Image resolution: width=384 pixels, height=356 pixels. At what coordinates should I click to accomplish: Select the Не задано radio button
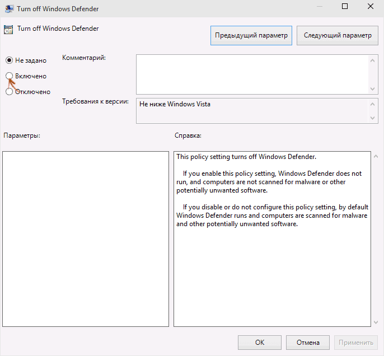tap(9, 60)
